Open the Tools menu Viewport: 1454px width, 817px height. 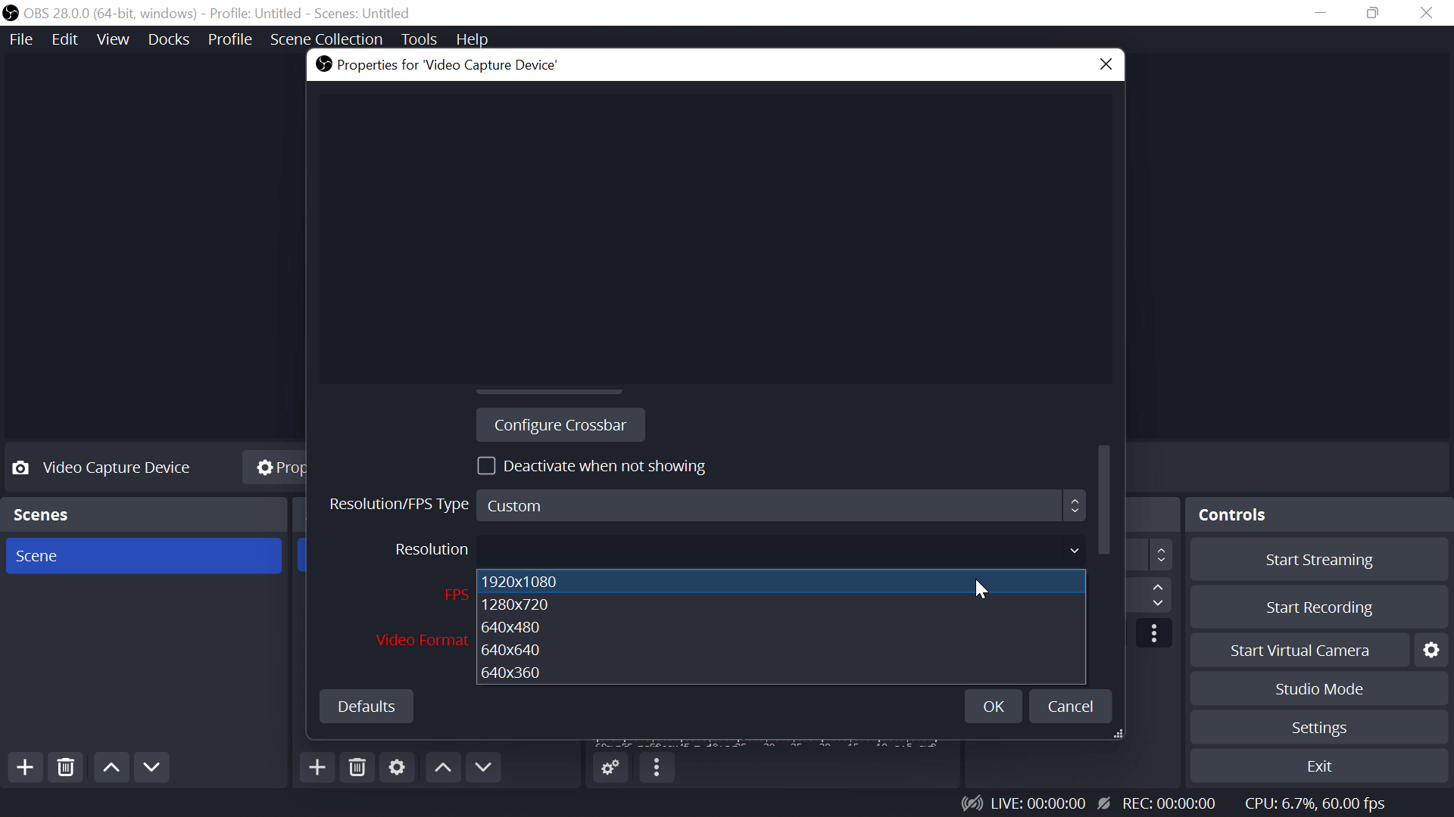click(420, 39)
